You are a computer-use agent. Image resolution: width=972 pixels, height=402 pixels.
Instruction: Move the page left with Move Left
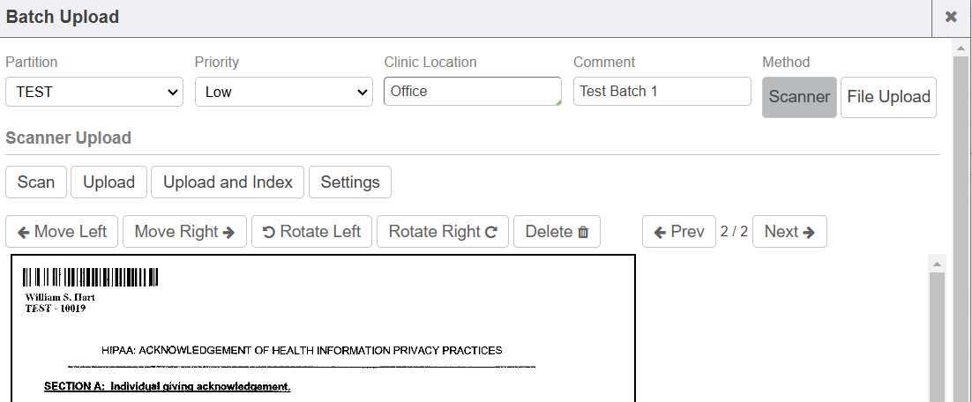(62, 232)
